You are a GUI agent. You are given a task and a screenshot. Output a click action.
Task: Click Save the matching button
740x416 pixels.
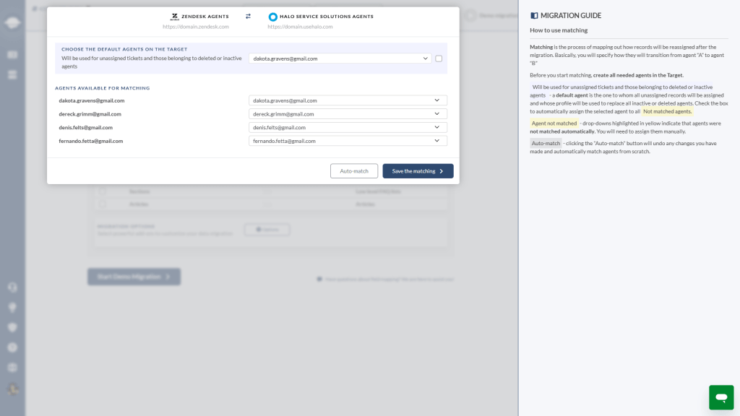[x=418, y=170]
